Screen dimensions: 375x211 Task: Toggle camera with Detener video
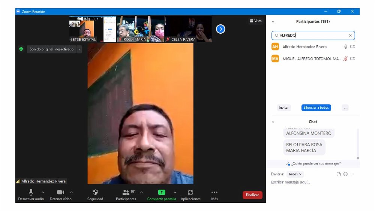point(60,192)
